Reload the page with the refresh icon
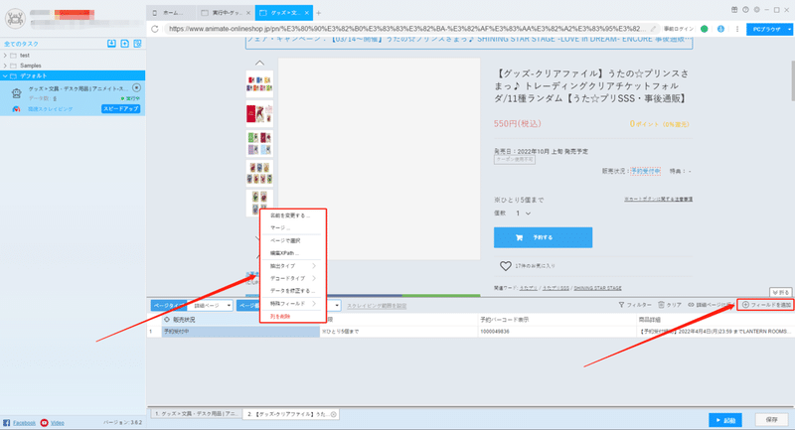The image size is (795, 430). pos(155,29)
